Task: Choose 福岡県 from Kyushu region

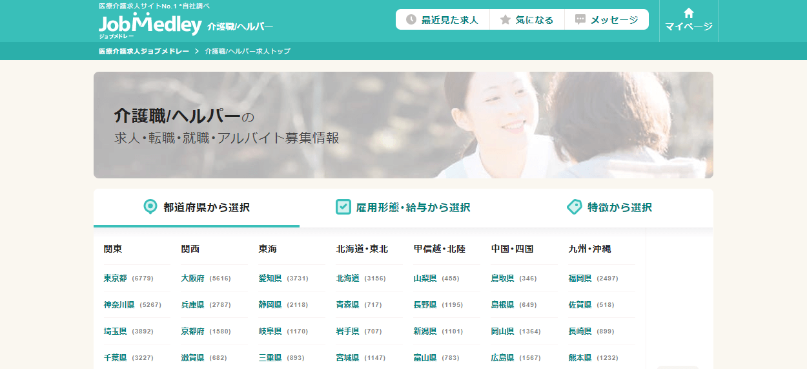Action: tap(580, 279)
